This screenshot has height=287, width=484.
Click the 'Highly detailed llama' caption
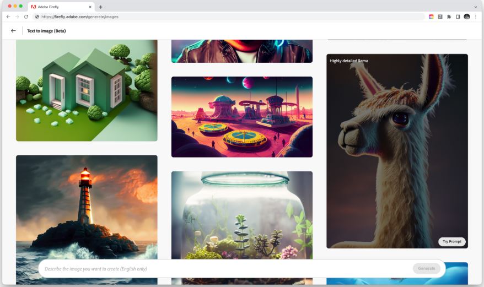(349, 61)
